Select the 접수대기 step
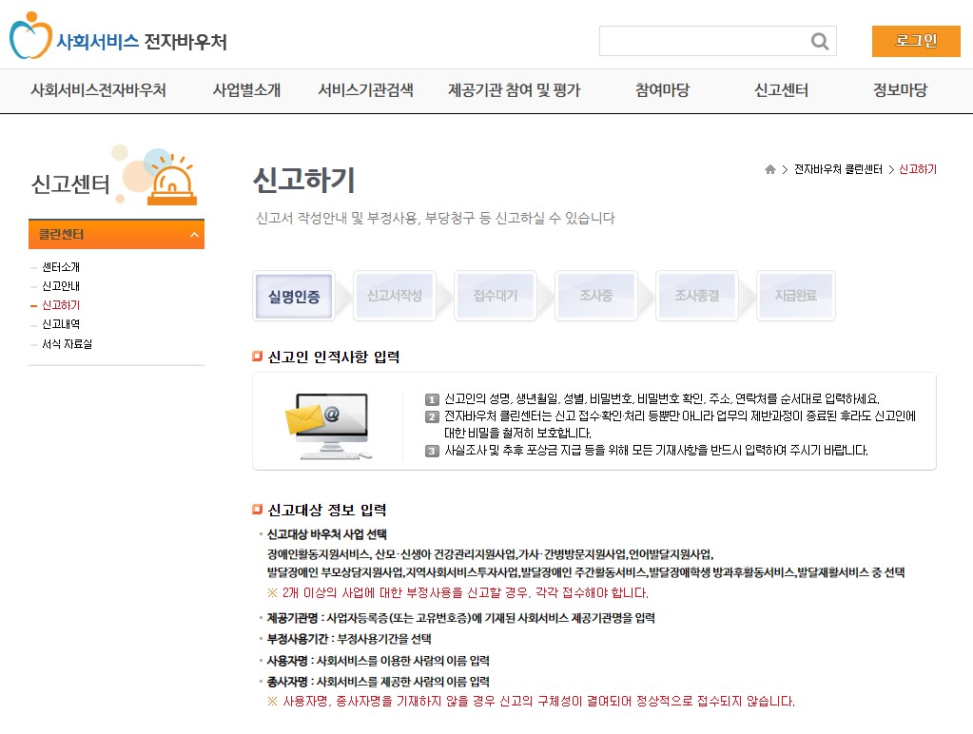The image size is (973, 734). (x=496, y=296)
